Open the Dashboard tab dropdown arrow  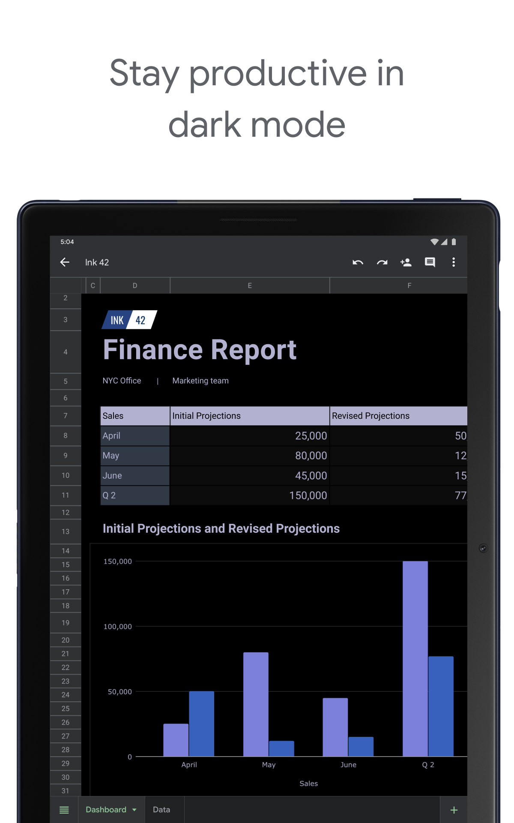pyautogui.click(x=134, y=810)
